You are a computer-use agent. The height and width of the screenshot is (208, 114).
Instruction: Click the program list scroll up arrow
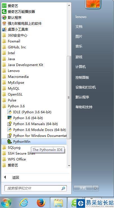click(x=69, y=5)
